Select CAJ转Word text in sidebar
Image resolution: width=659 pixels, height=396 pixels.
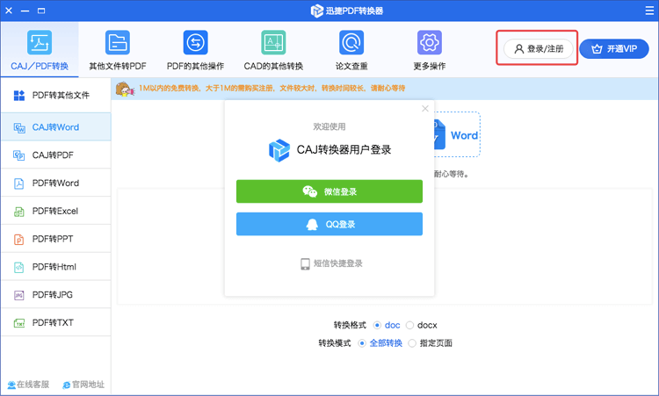click(x=55, y=127)
